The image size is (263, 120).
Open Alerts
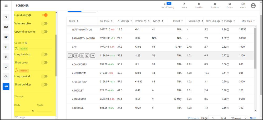click(x=243, y=5)
